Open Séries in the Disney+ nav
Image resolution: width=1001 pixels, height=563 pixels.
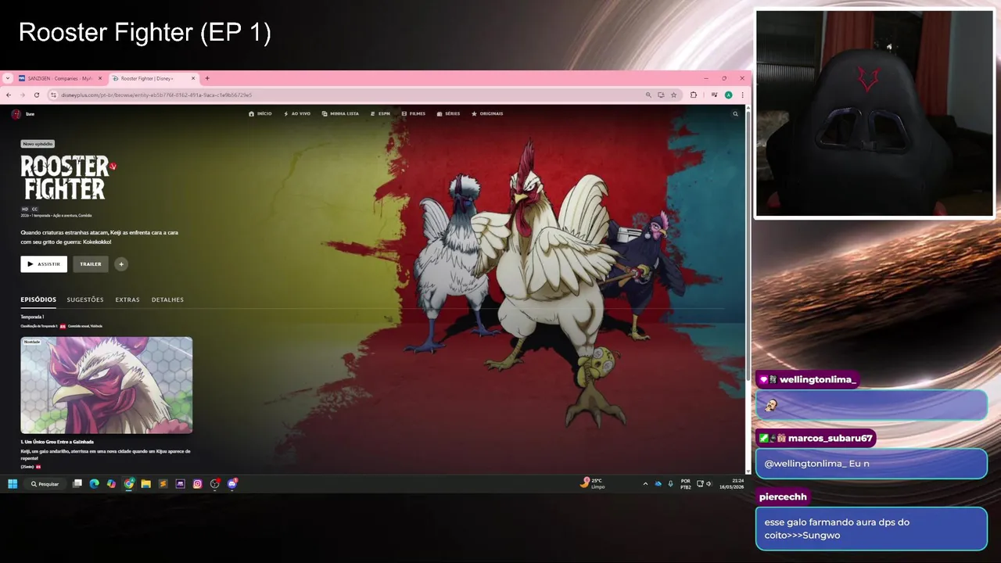click(449, 113)
